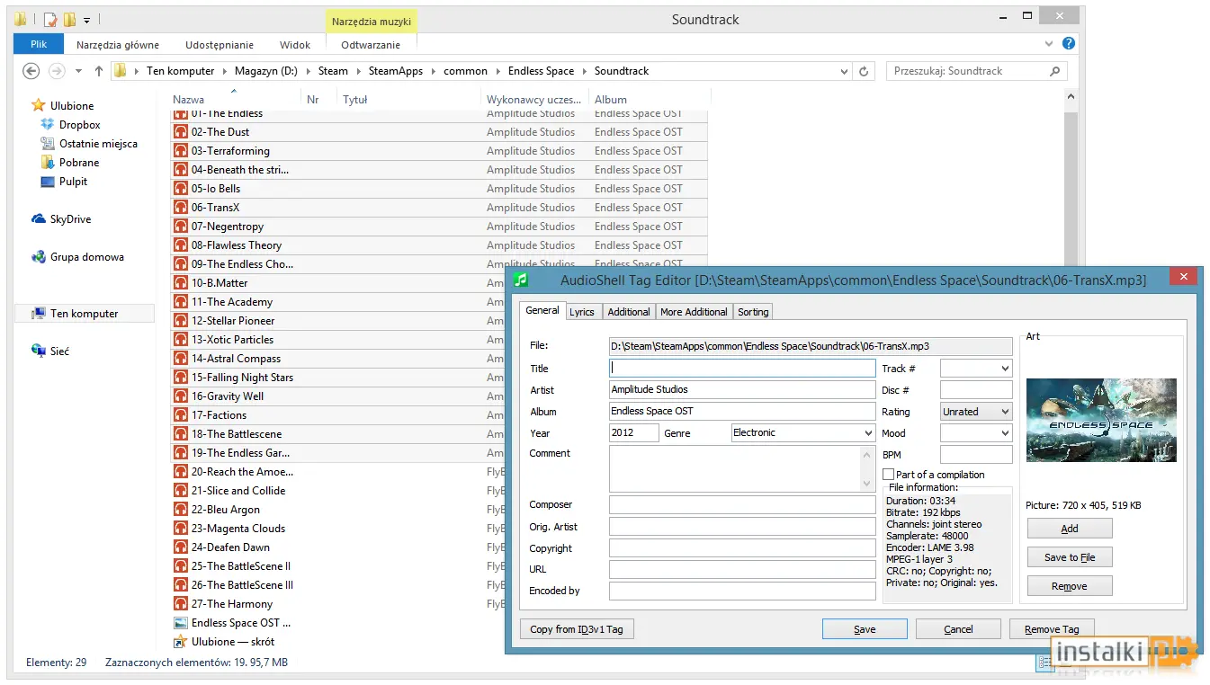Click the Add art button
1210x685 pixels.
[x=1070, y=529]
